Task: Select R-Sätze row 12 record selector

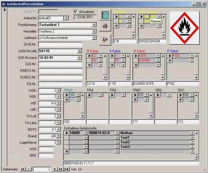Action: [x=89, y=56]
